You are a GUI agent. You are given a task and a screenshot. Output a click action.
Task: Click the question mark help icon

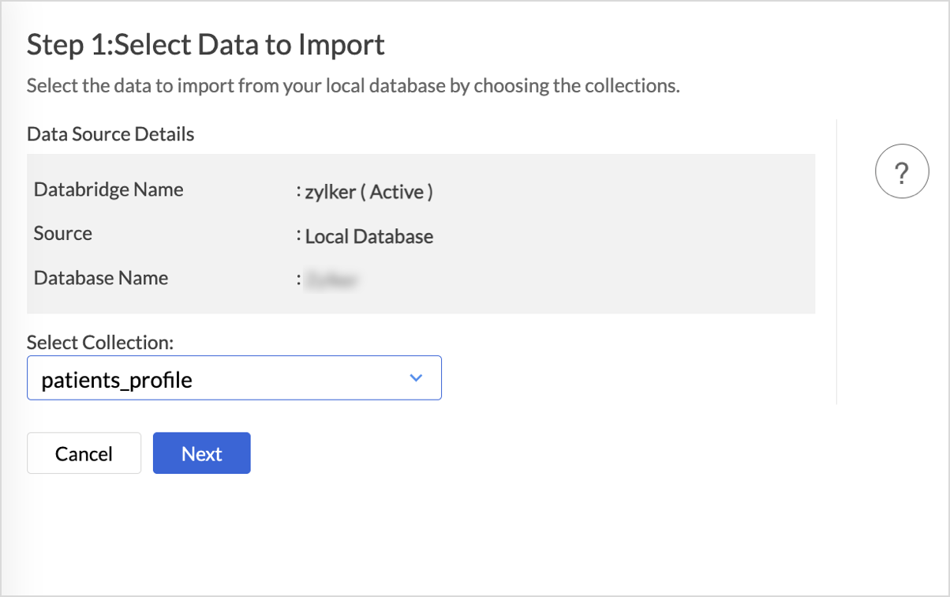(x=902, y=171)
